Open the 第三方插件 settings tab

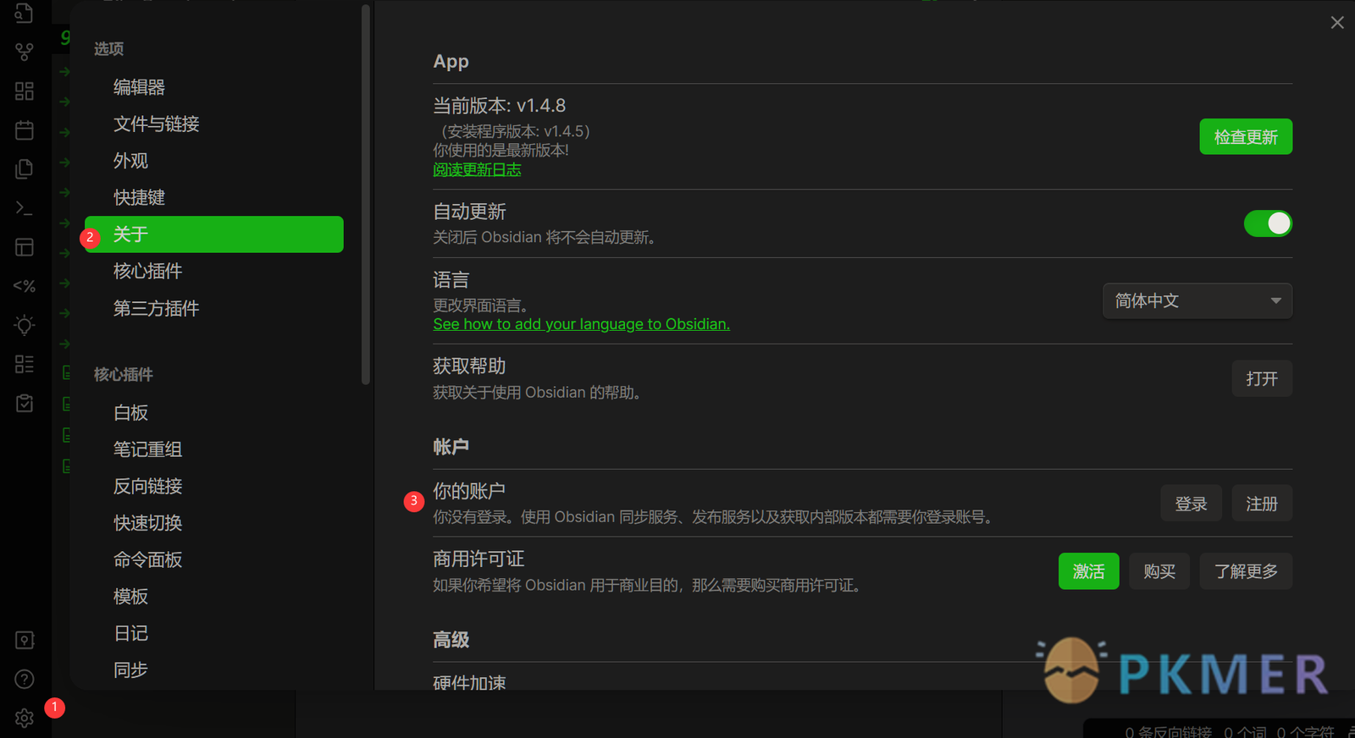214,308
